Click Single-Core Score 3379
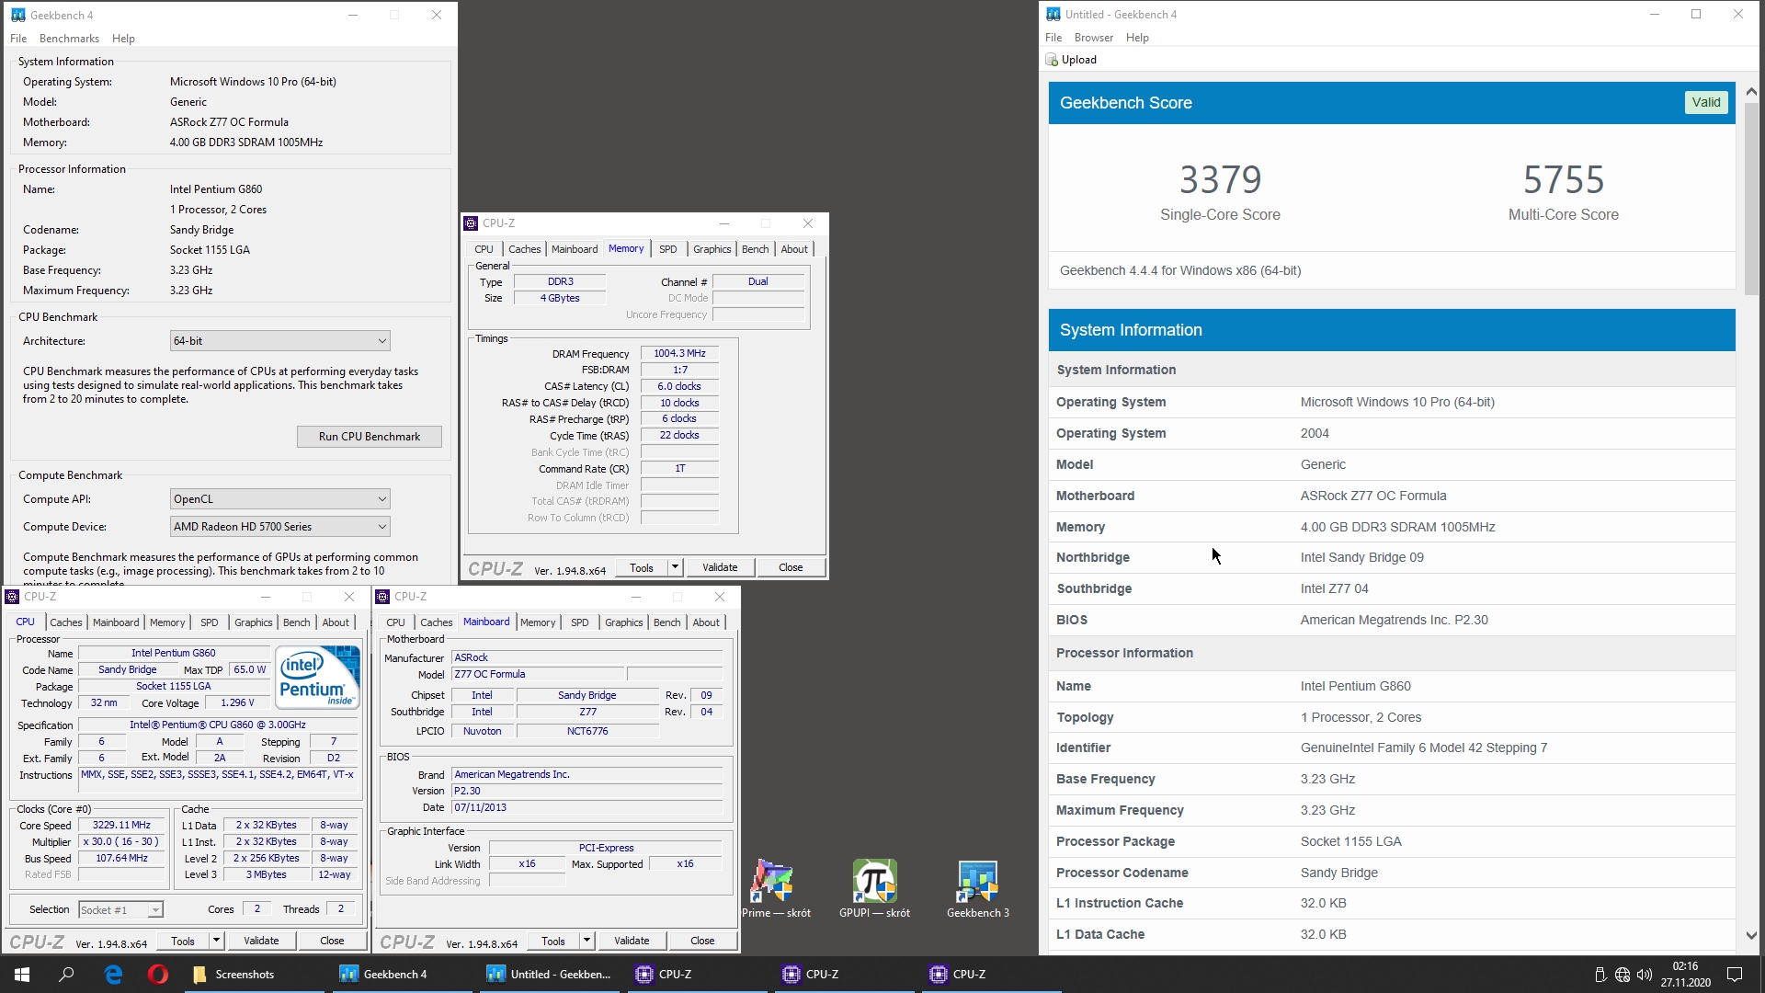The width and height of the screenshot is (1765, 993). click(1220, 179)
